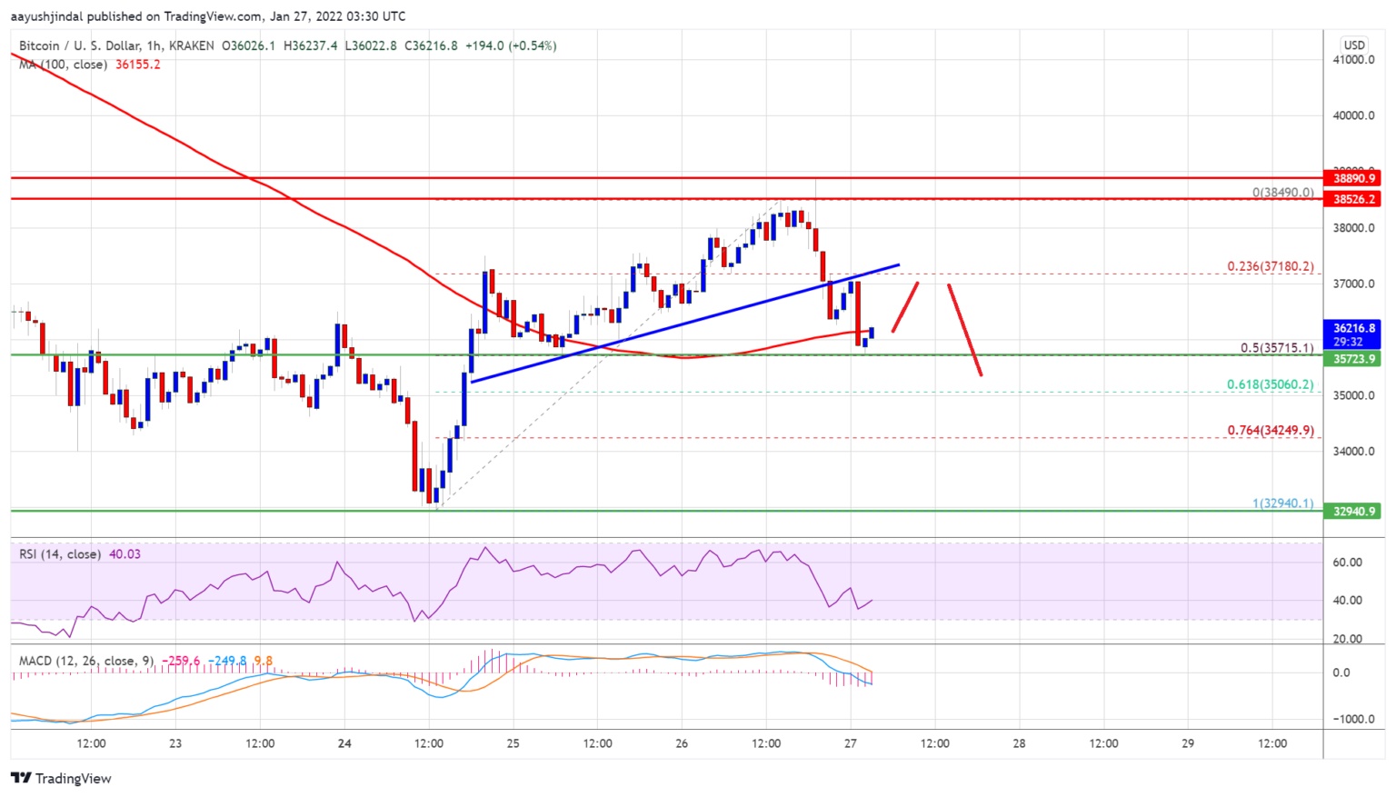Select the 0.618(35060.2) Fibonacci label

(1271, 384)
